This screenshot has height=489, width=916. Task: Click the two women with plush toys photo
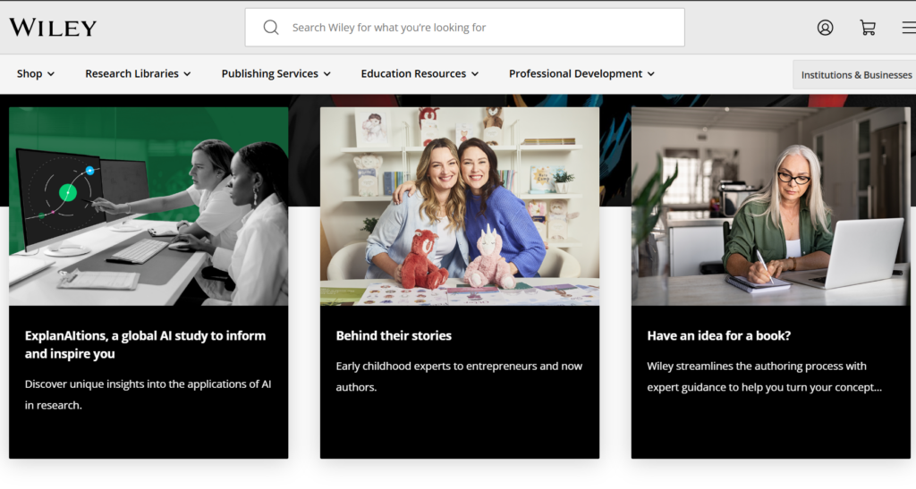(460, 207)
